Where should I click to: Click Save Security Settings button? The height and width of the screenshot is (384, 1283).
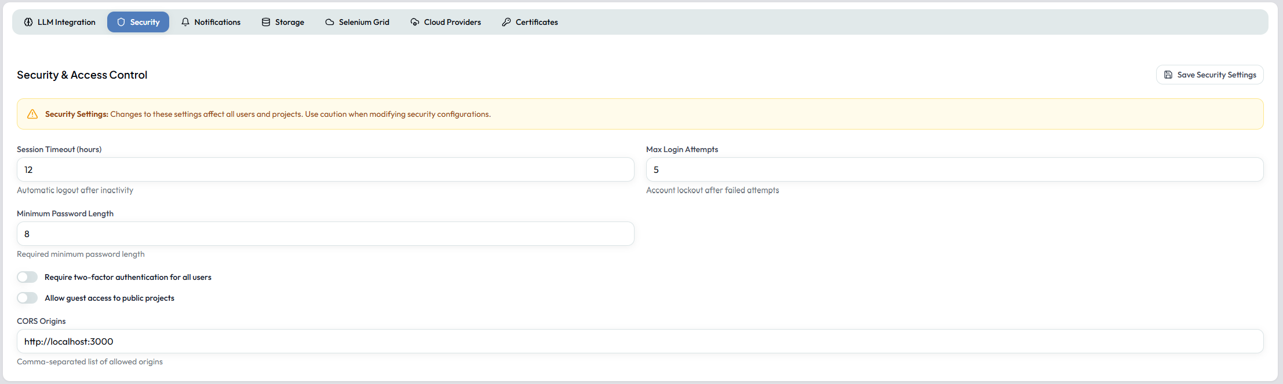click(x=1210, y=75)
